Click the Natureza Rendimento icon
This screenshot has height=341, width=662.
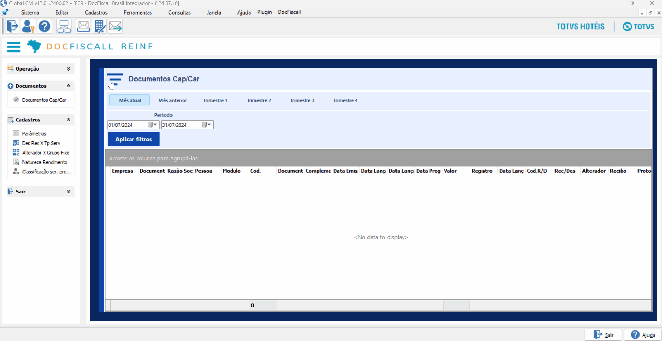16,162
